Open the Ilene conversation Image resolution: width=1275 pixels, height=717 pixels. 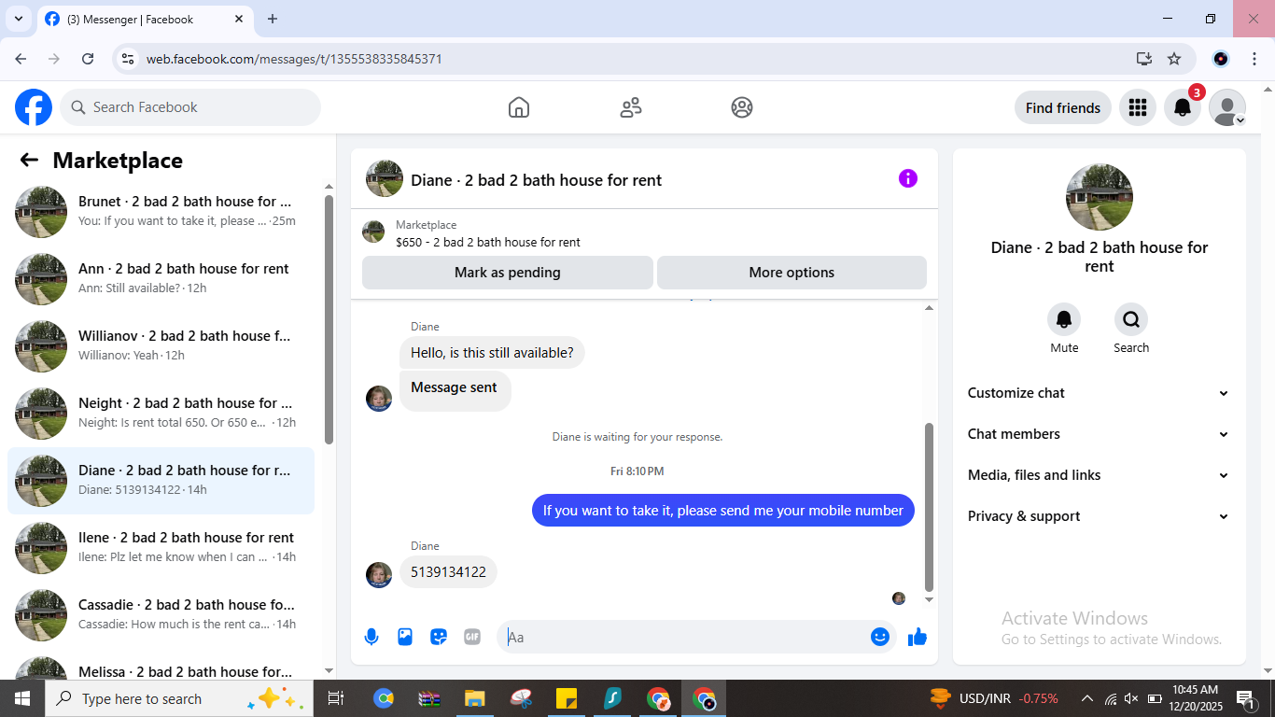161,547
